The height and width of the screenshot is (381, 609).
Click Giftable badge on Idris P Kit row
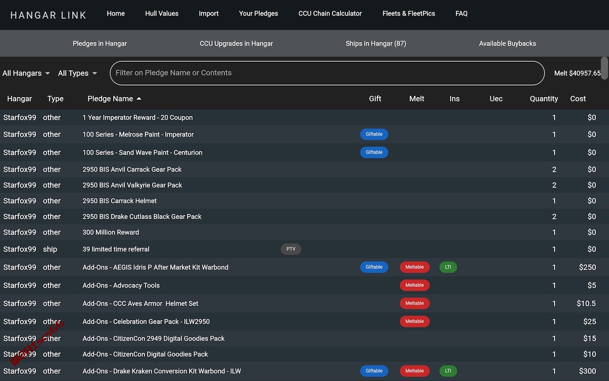374,267
